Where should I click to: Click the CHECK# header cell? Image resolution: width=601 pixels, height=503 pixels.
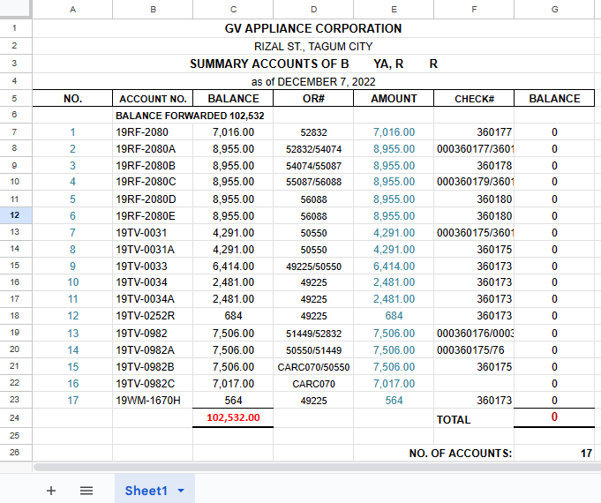coord(474,99)
